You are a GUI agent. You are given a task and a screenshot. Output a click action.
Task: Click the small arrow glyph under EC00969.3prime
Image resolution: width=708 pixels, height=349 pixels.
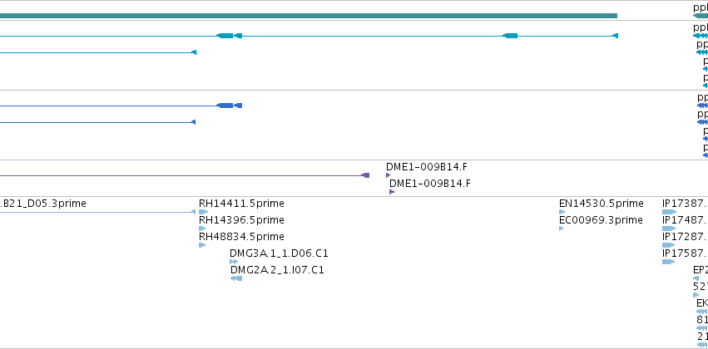[x=562, y=229]
